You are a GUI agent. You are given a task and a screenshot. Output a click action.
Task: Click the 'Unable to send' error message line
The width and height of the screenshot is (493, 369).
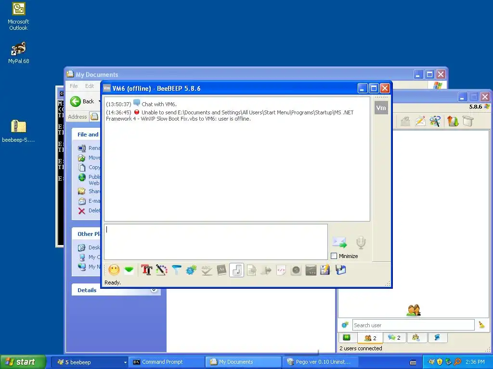tap(230, 115)
